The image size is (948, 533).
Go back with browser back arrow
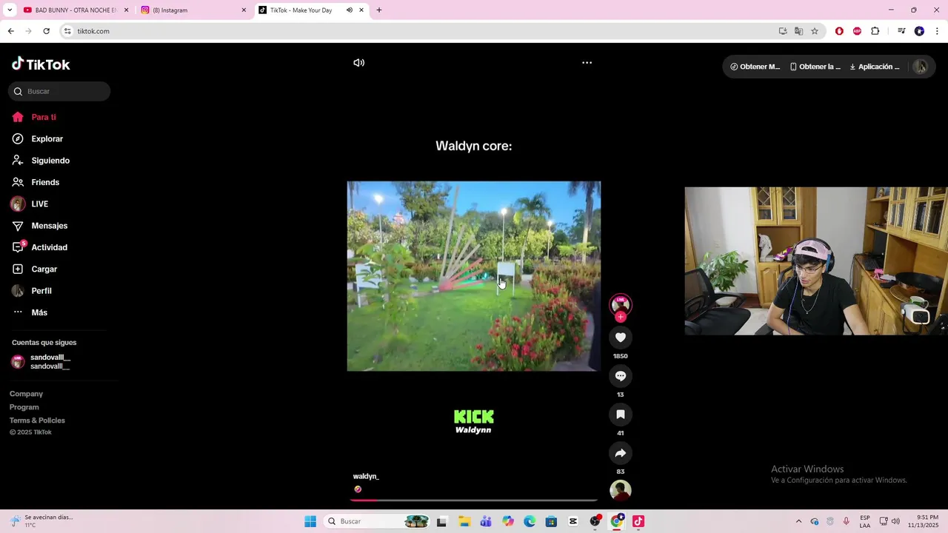click(10, 31)
